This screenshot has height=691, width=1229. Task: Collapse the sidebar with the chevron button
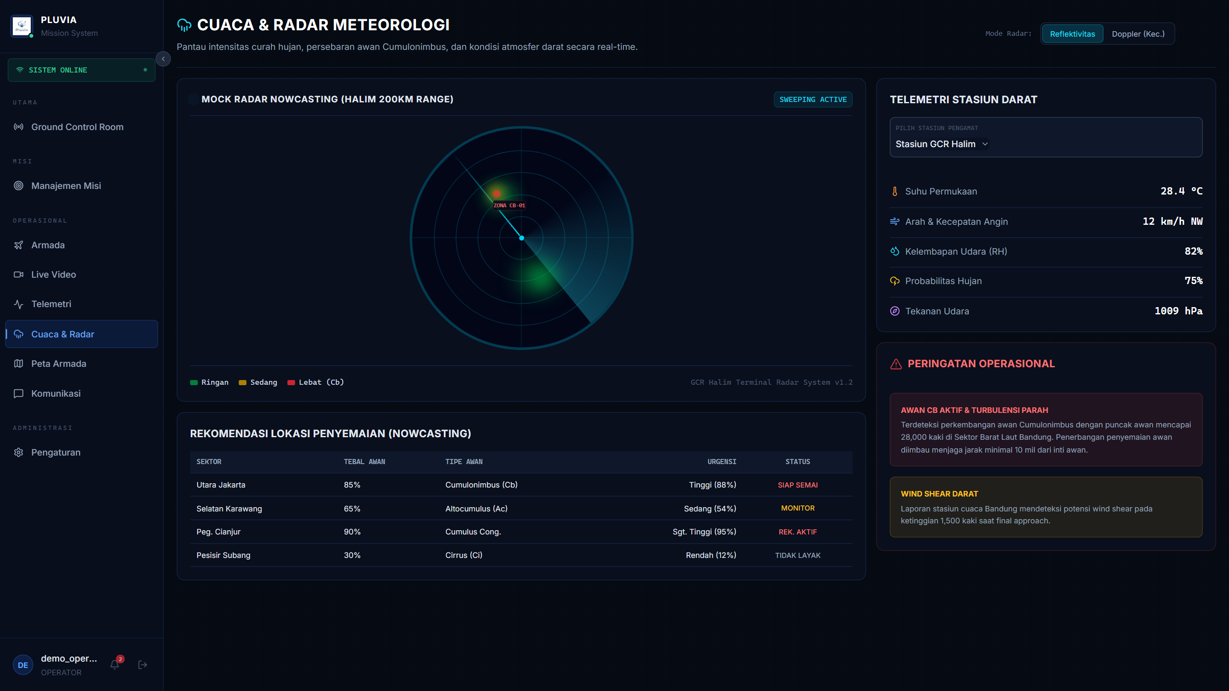tap(163, 59)
